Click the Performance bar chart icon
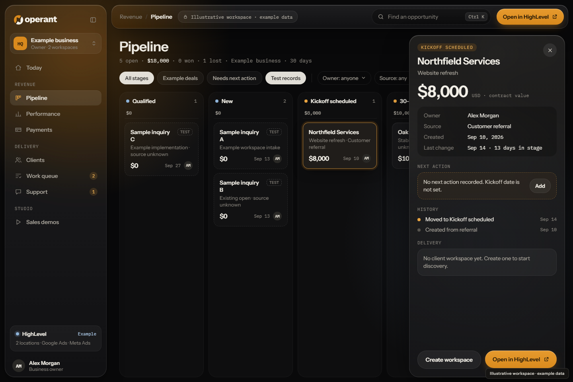Viewport: 573px width, 382px height. [x=18, y=114]
